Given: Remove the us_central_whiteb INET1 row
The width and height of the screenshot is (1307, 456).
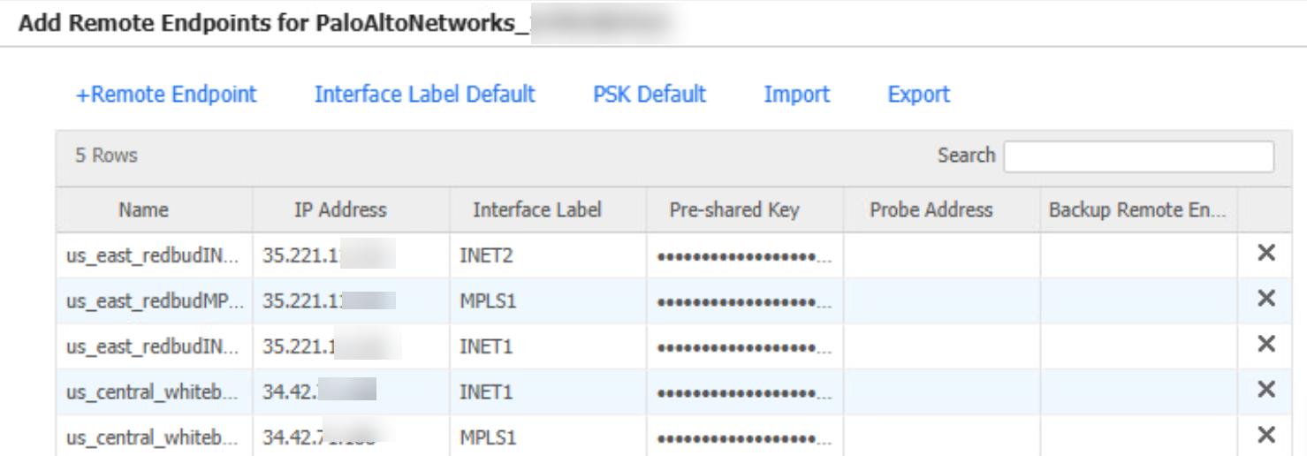Looking at the screenshot, I should point(1265,390).
